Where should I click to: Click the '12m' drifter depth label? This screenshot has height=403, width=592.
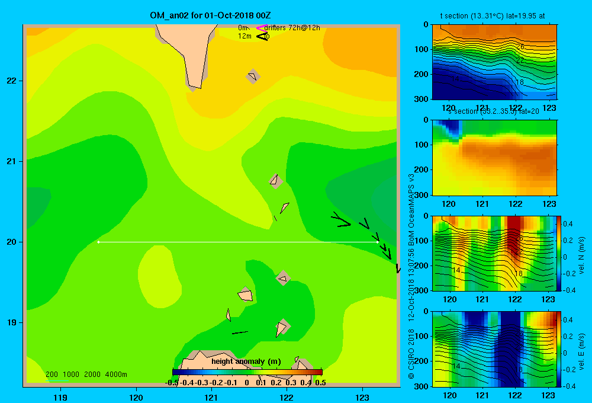tap(244, 36)
